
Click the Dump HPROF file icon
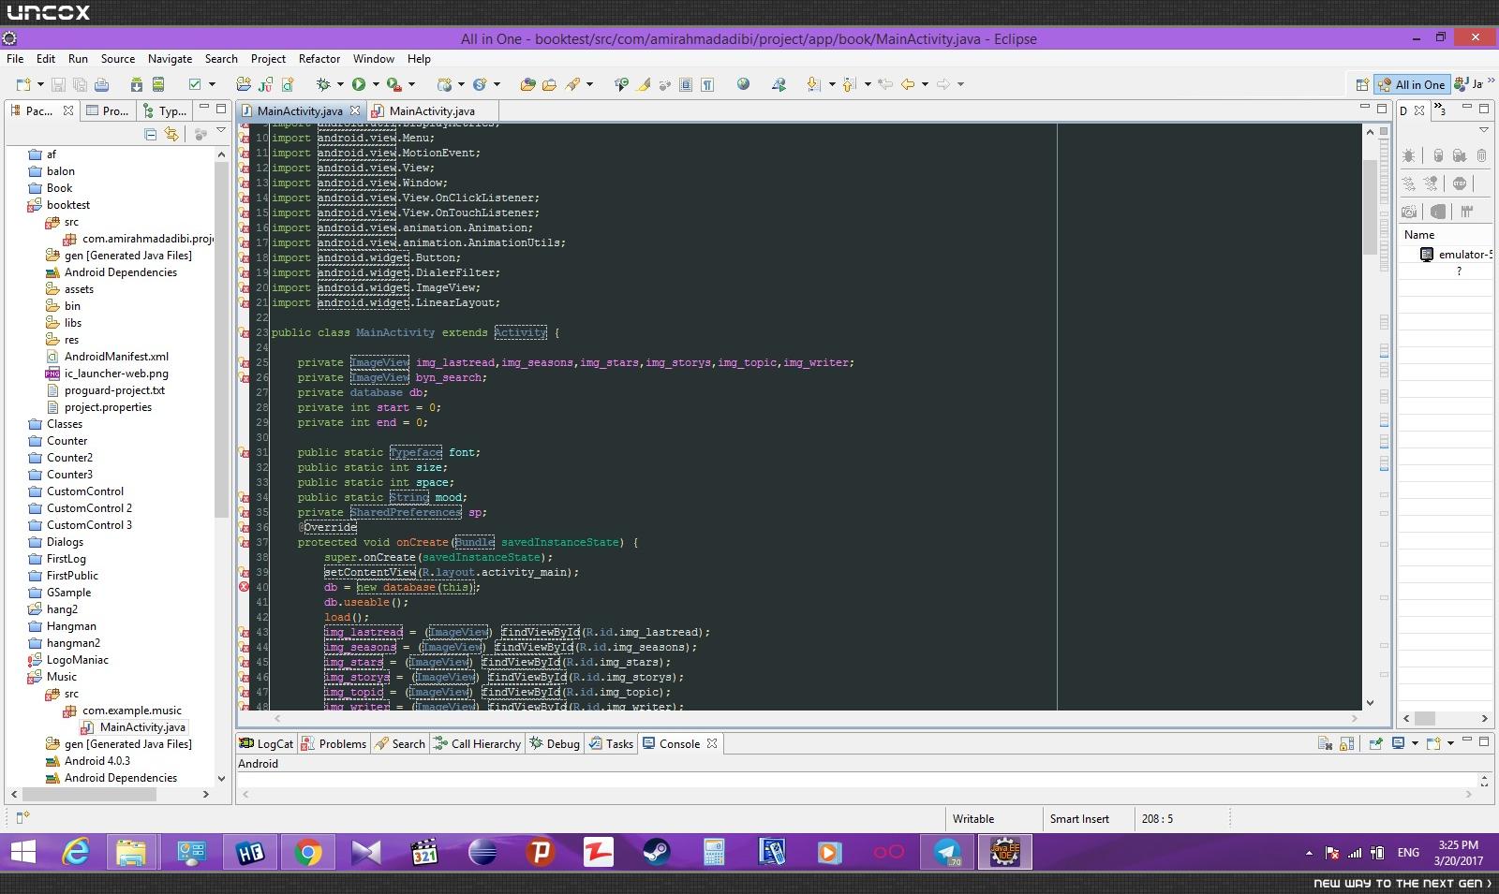(x=1460, y=155)
